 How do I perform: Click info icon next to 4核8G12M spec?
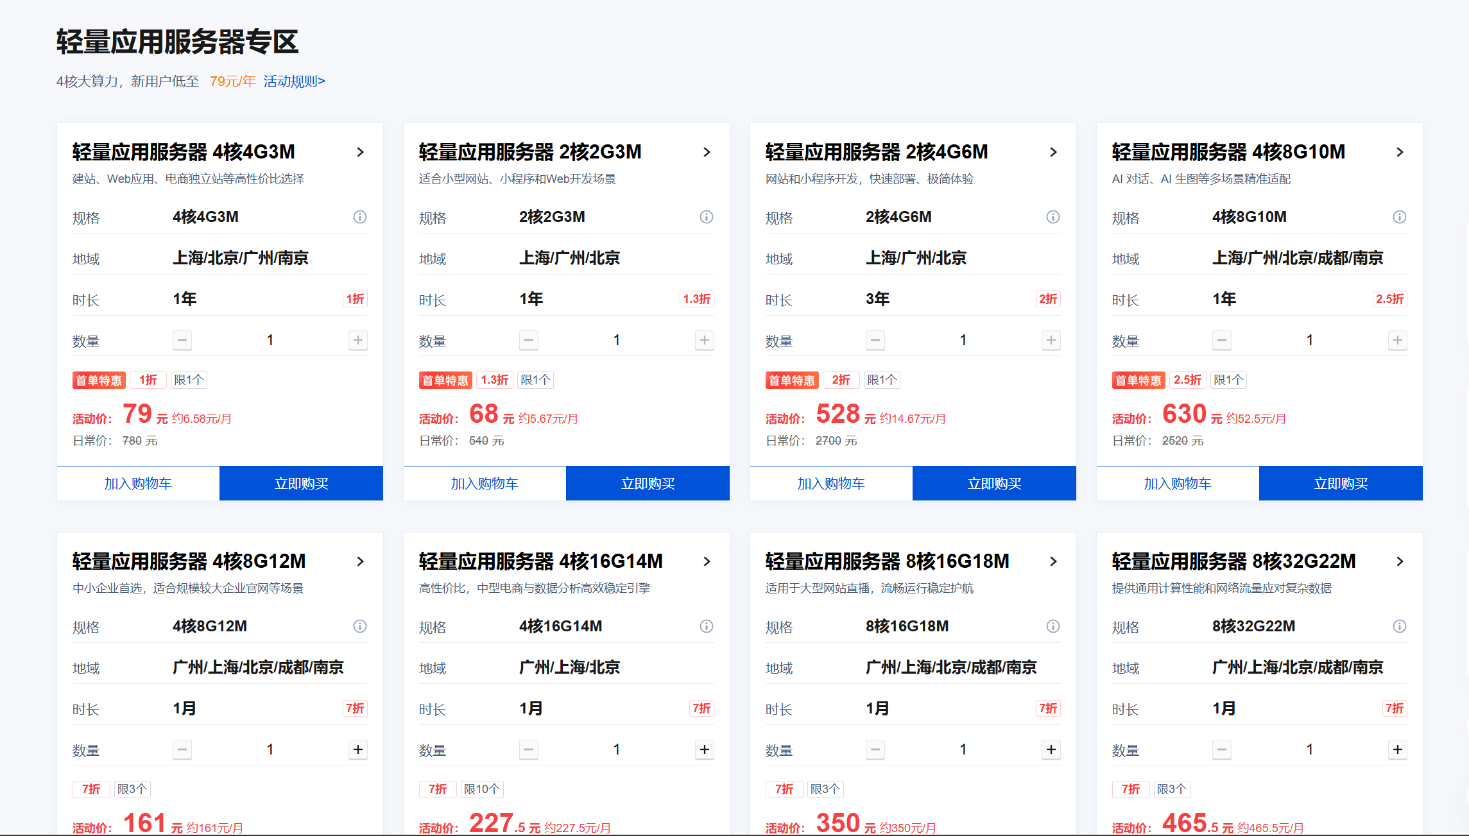360,626
